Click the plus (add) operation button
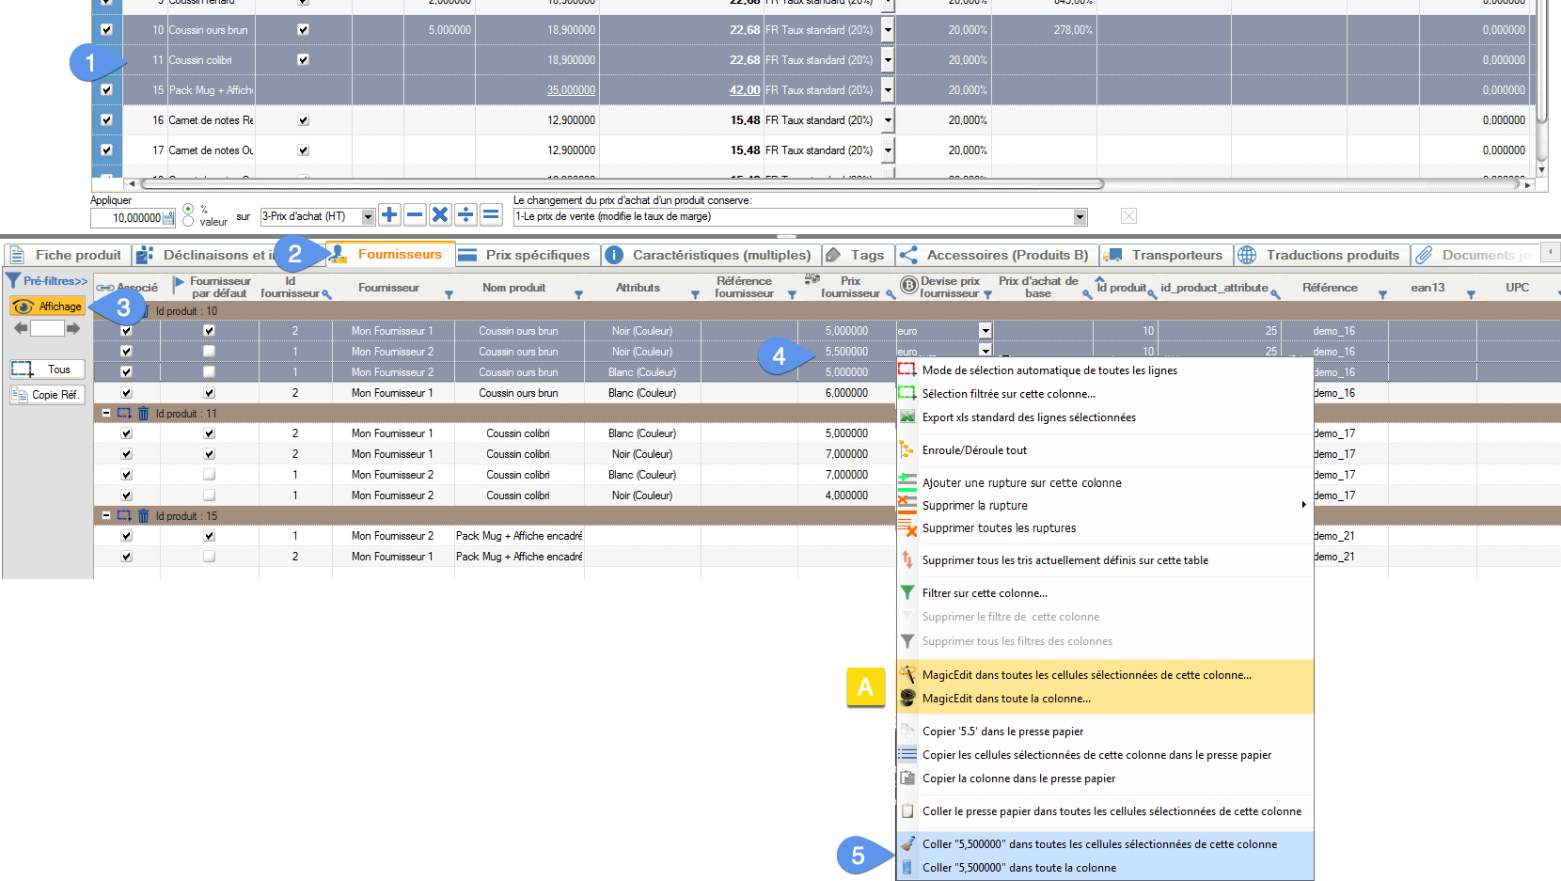This screenshot has height=881, width=1561. coord(389,215)
